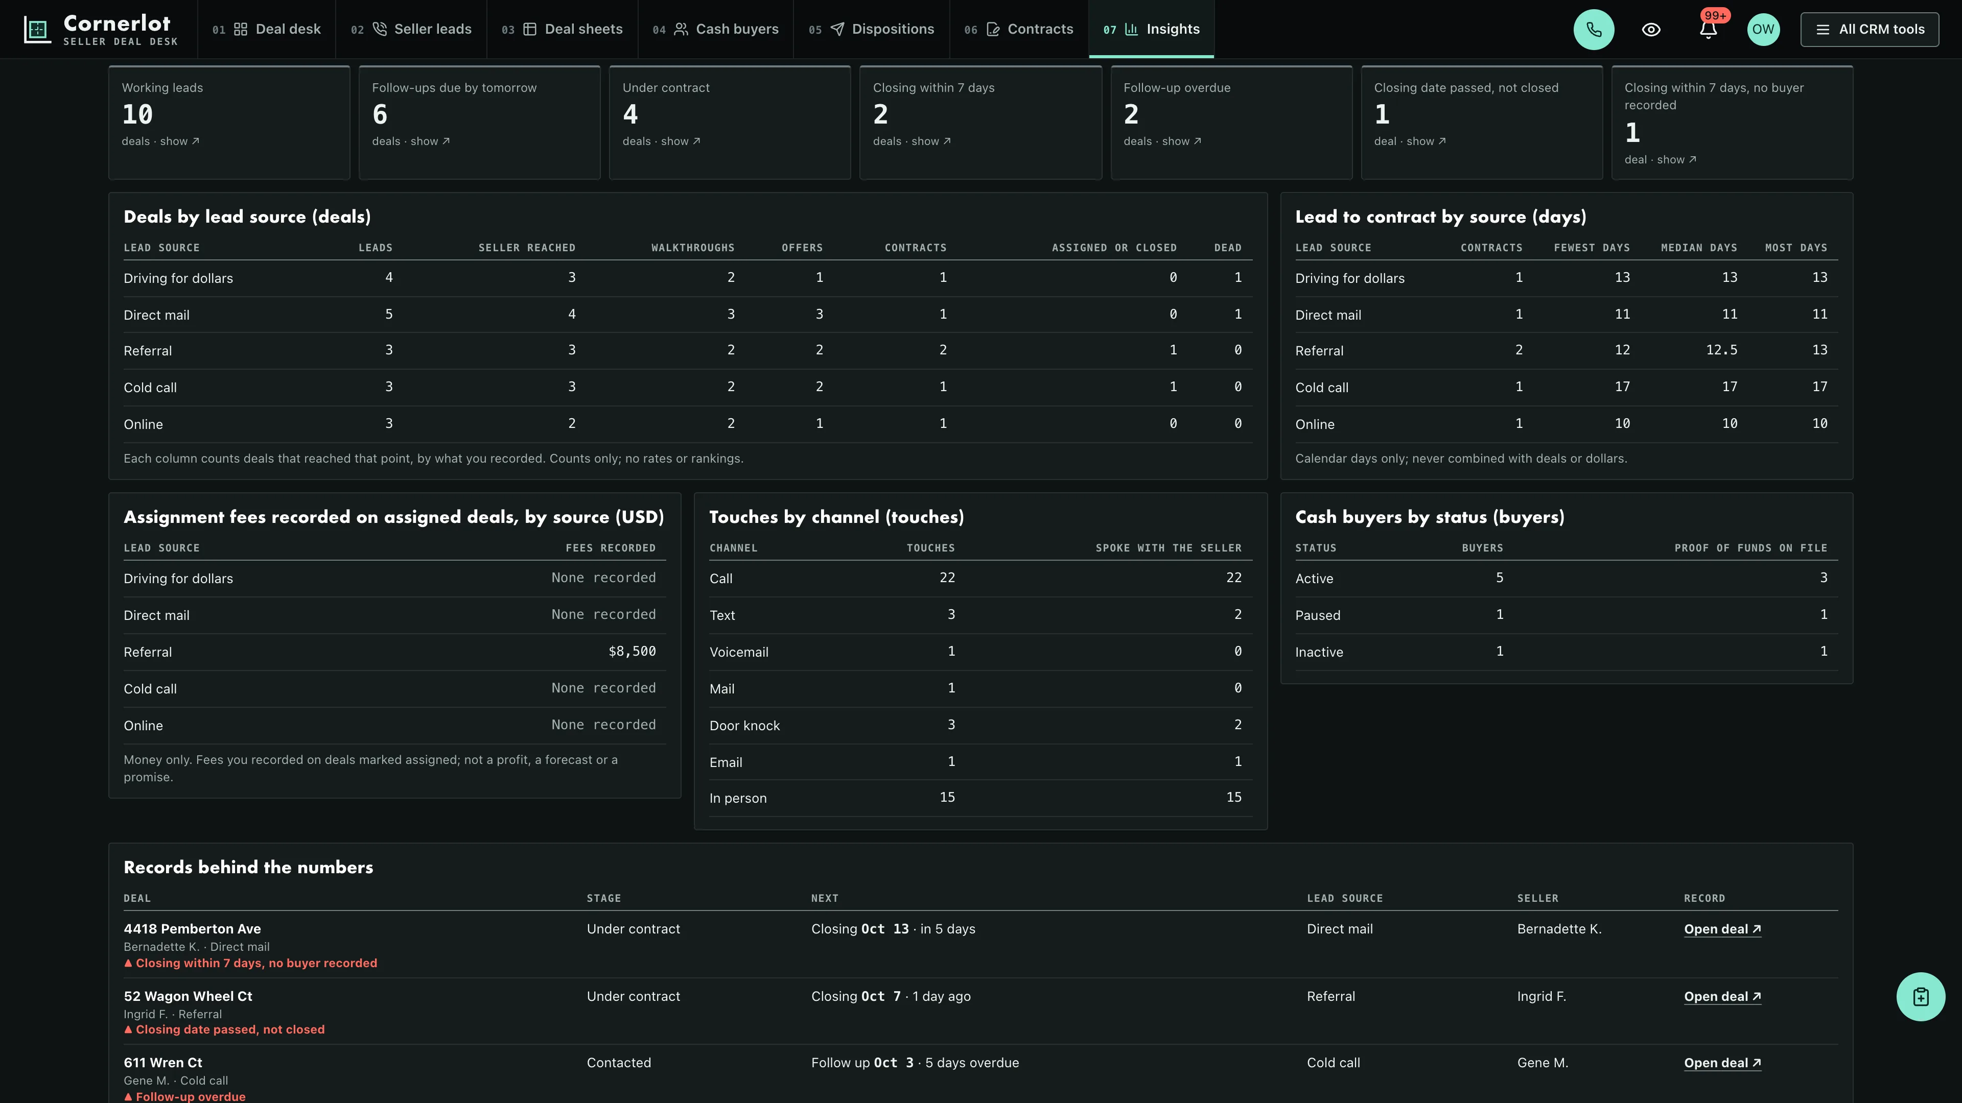
Task: Click the Records behind the numbers heading
Action: (x=248, y=868)
